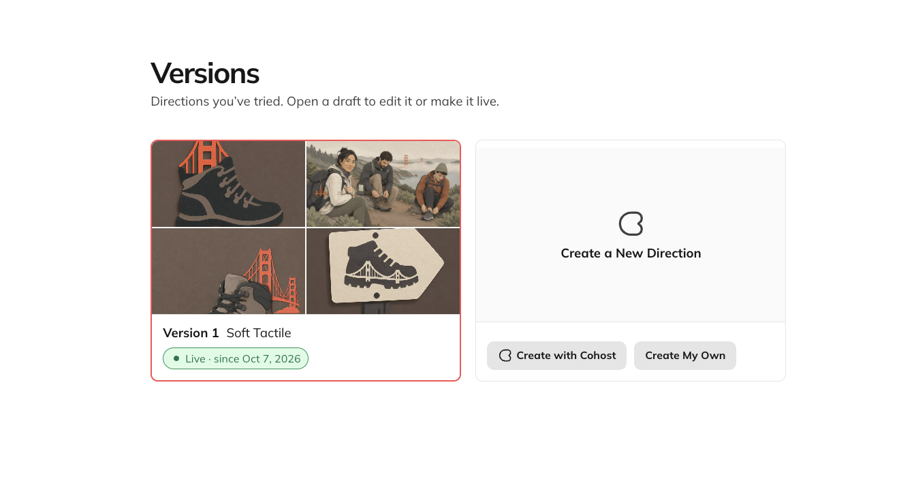Image resolution: width=899 pixels, height=496 pixels.
Task: Click the green live status dot
Action: (176, 358)
